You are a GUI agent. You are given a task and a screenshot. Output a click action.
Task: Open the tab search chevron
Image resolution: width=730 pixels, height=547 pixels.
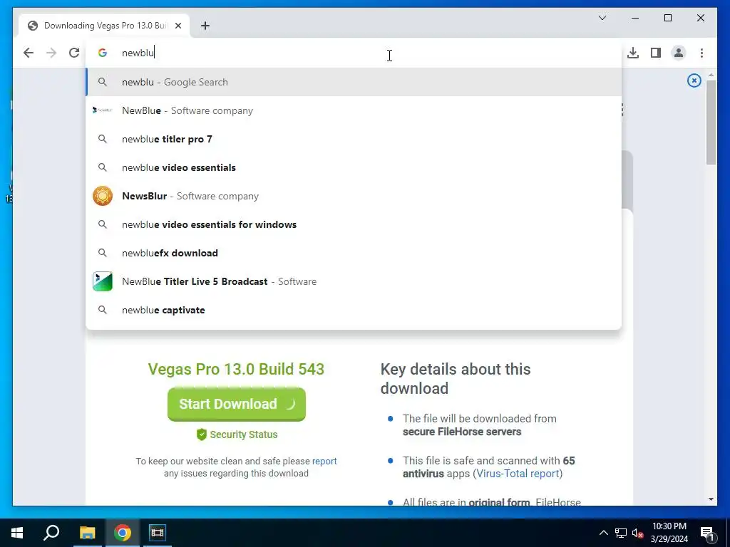coord(602,18)
